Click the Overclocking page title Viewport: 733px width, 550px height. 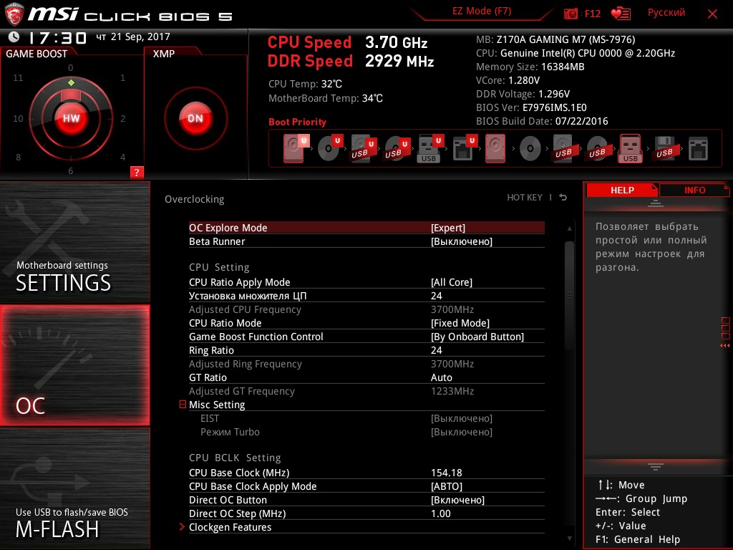coord(195,199)
